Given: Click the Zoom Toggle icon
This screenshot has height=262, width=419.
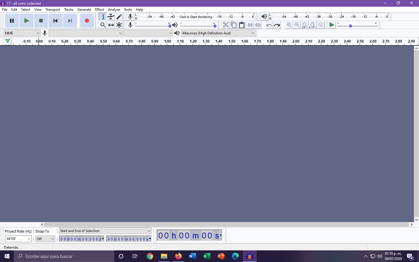Looking at the screenshot, I should (x=320, y=25).
